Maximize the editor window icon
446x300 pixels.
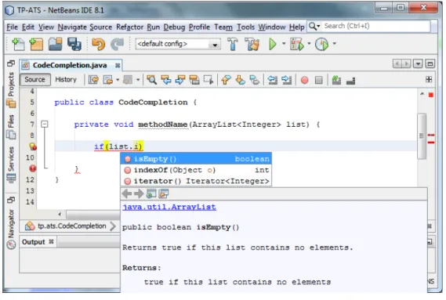point(430,63)
